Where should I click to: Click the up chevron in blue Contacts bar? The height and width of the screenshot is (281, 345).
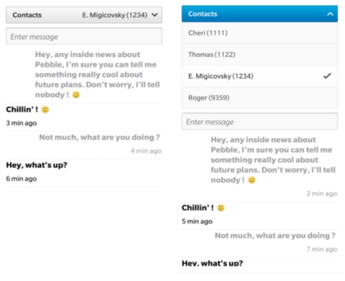pos(330,14)
